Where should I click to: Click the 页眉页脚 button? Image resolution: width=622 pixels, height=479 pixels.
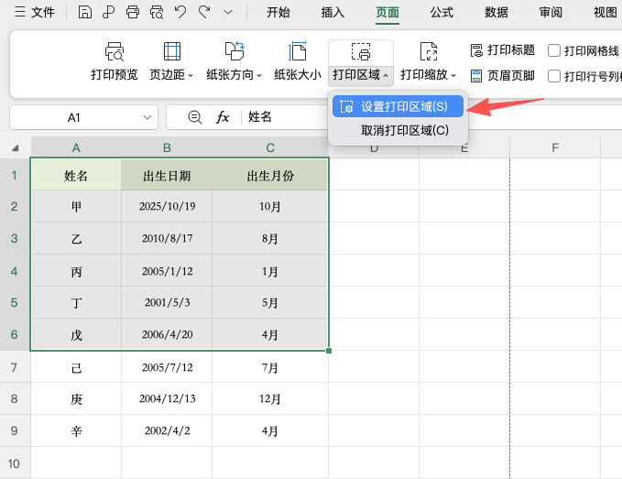tap(503, 75)
